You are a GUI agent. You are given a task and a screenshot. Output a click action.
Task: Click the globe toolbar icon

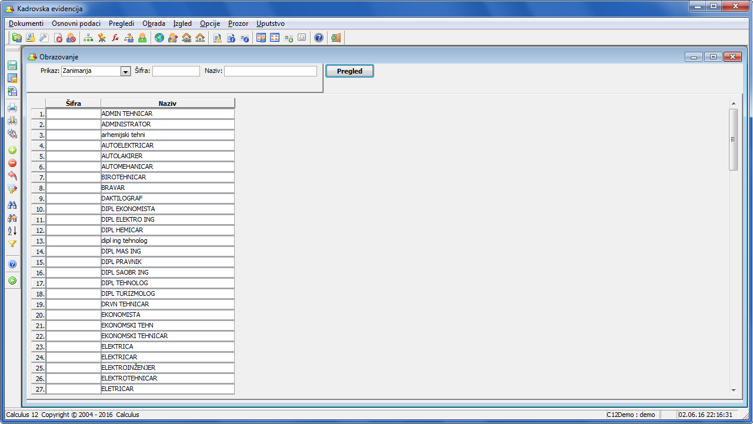coord(159,38)
